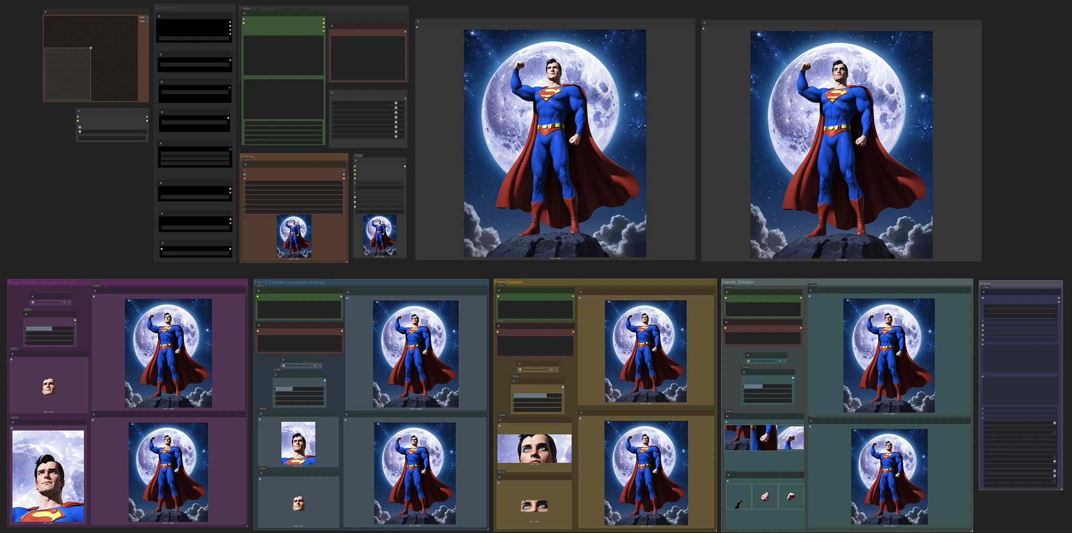The height and width of the screenshot is (533, 1072).
Task: Open the Face2 masked head thumbnail
Action: click(298, 503)
